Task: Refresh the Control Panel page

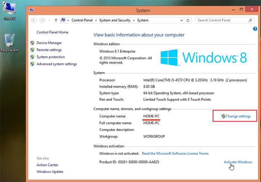Action: (188, 20)
